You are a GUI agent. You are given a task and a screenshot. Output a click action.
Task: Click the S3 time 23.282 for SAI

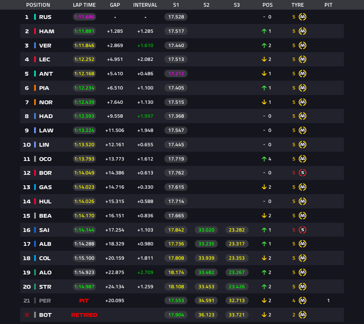[237, 230]
